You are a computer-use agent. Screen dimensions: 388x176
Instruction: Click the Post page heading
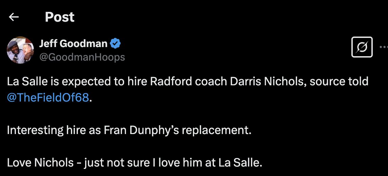[60, 17]
